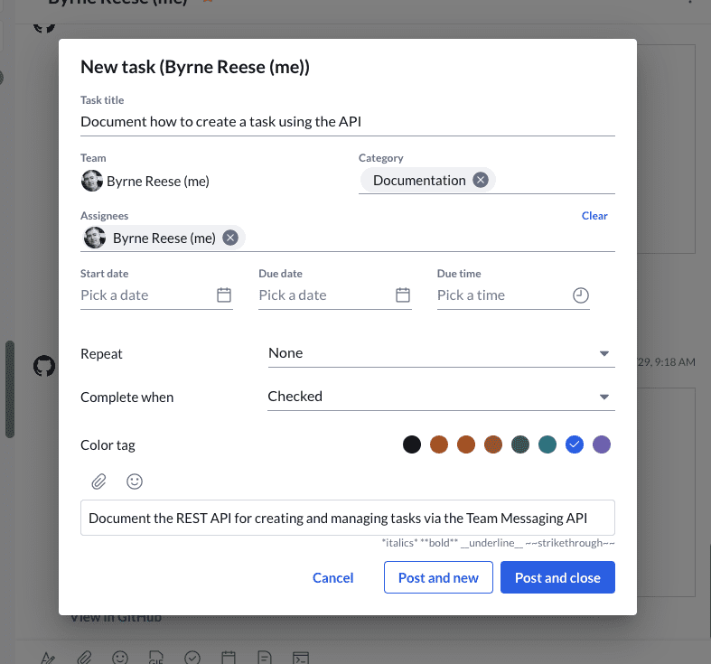This screenshot has height=664, width=711.
Task: Open the Due date calendar picker icon
Action: coord(403,295)
